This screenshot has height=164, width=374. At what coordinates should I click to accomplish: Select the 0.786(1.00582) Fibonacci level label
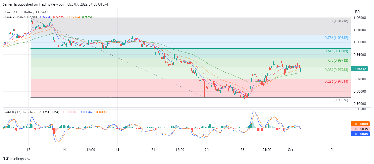pos(336,38)
